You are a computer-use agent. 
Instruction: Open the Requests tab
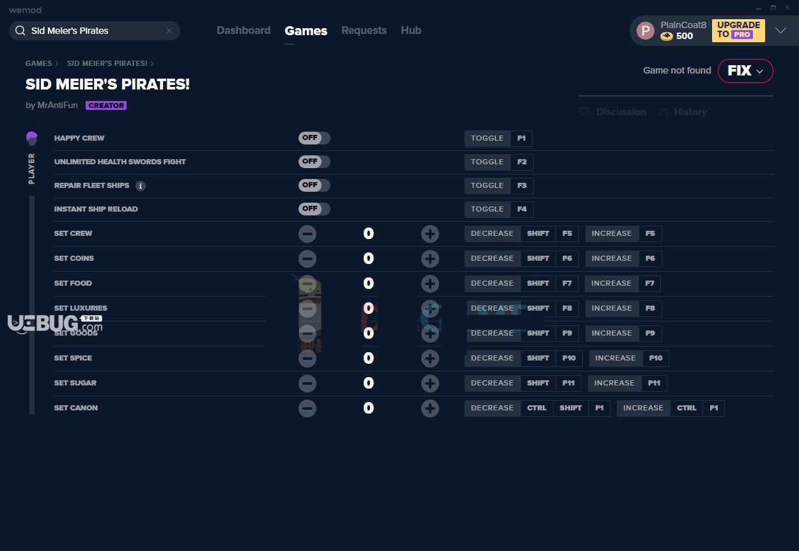(364, 31)
